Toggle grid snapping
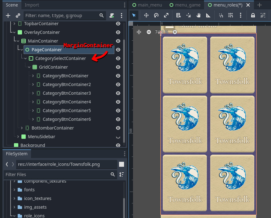 point(231,15)
